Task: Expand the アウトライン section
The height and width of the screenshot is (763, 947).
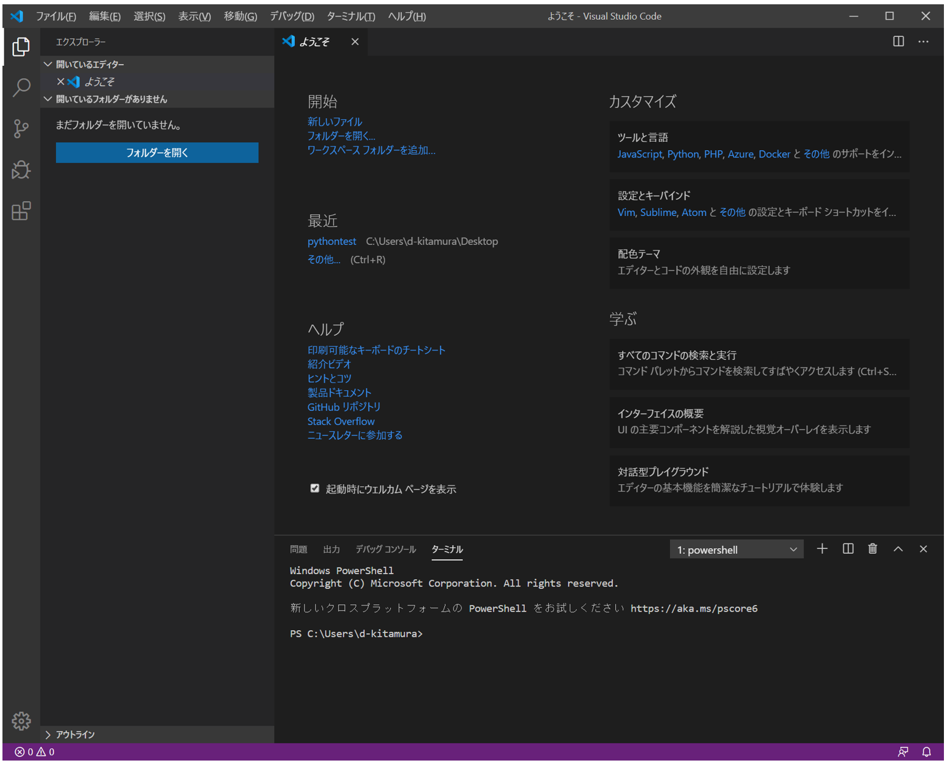Action: tap(158, 735)
